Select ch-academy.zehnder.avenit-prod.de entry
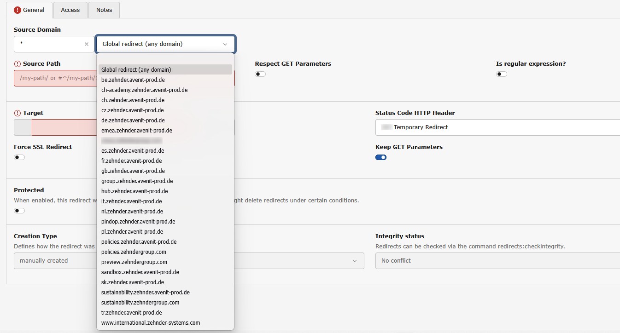Image resolution: width=620 pixels, height=333 pixels. click(144, 90)
